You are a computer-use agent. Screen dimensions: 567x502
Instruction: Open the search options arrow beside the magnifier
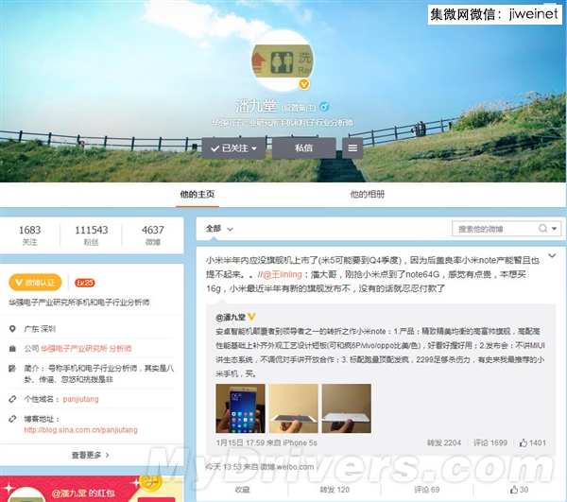pyautogui.click(x=554, y=229)
